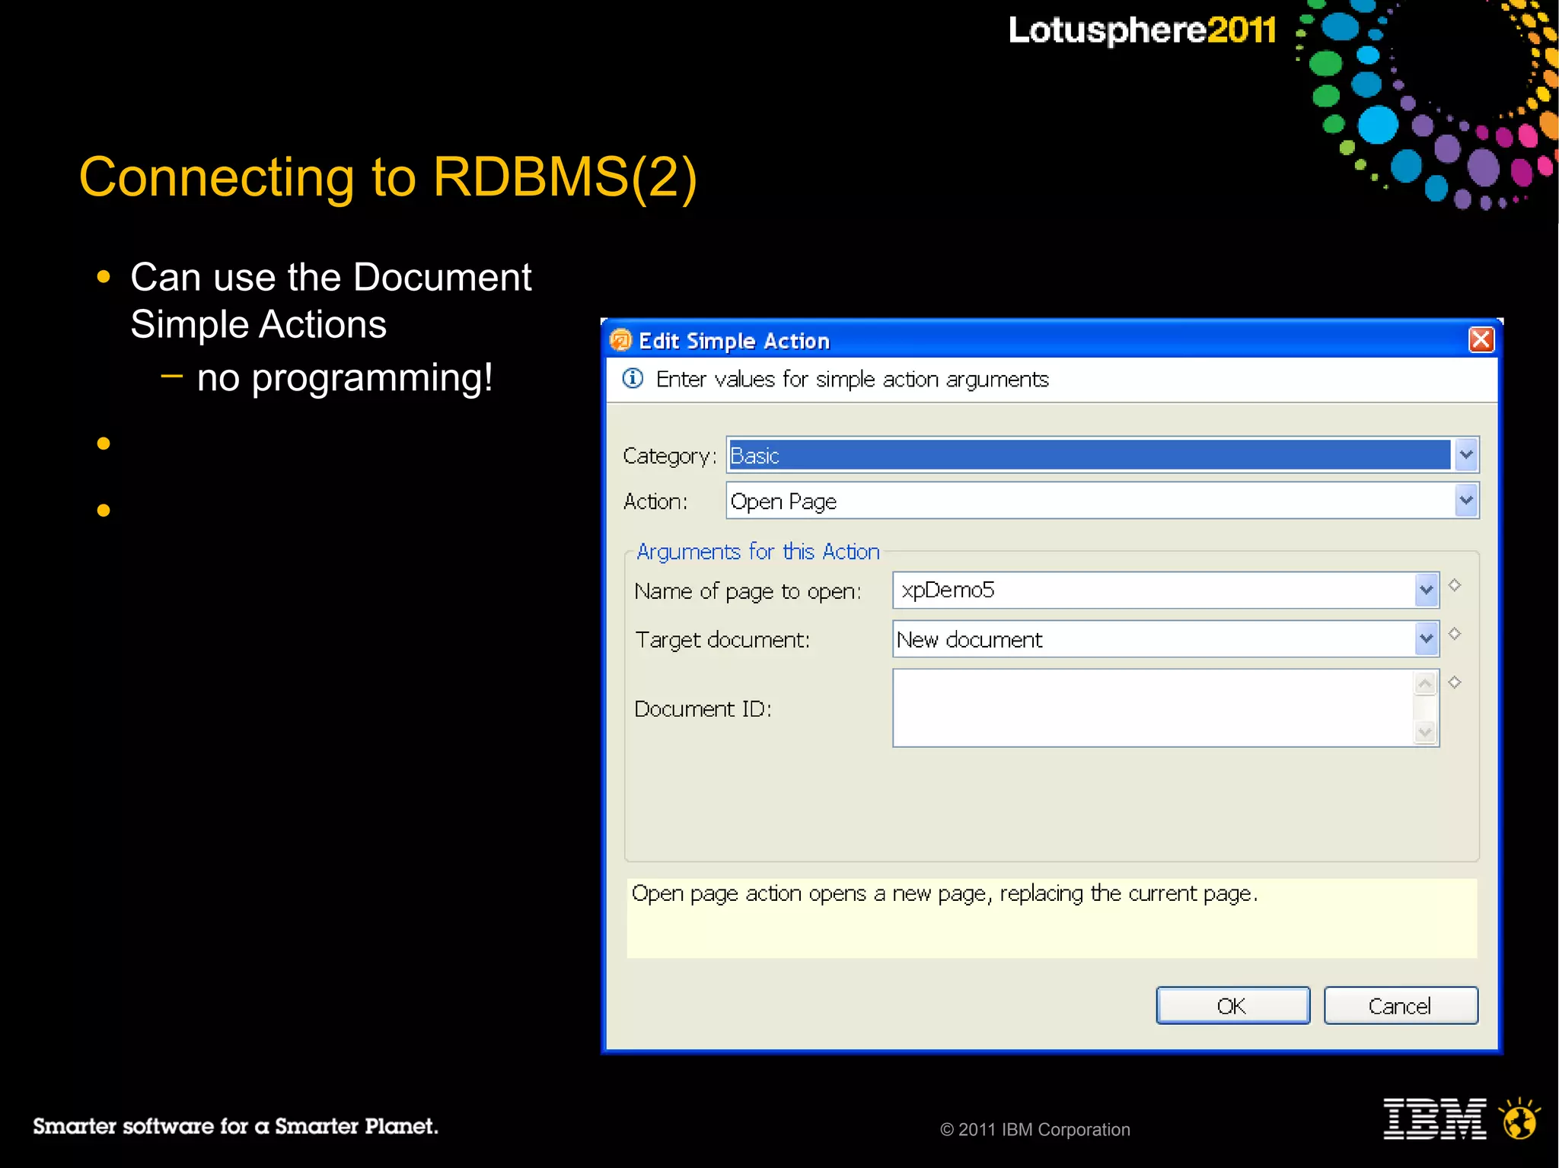Image resolution: width=1559 pixels, height=1168 pixels.
Task: Click the 'Name of page to open:' label
Action: coord(748,591)
